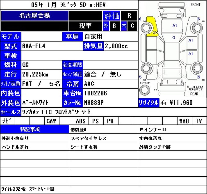Click the interior grade C

click(x=132, y=26)
